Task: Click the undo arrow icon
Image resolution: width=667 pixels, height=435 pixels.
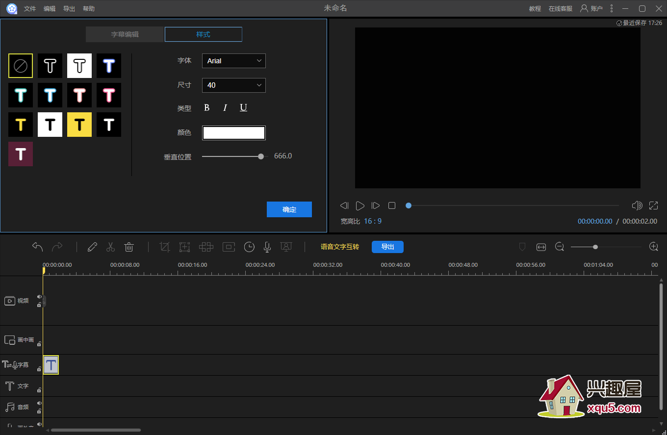Action: [38, 247]
